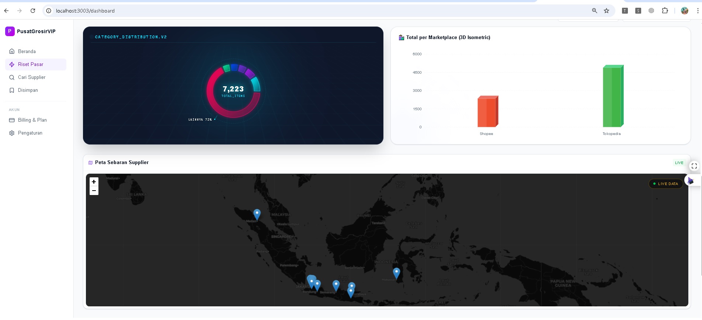The image size is (702, 320).
Task: Click the Makassar map marker pin
Action: 396,272
